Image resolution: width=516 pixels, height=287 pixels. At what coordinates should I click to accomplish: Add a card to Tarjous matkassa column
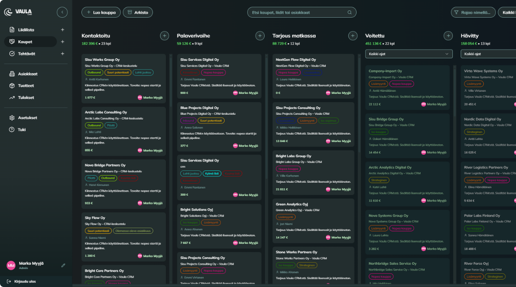coord(353,36)
